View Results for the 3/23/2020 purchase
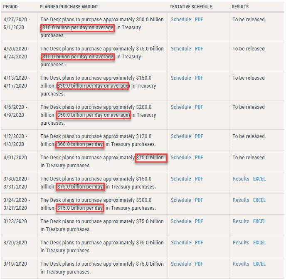 point(241,221)
